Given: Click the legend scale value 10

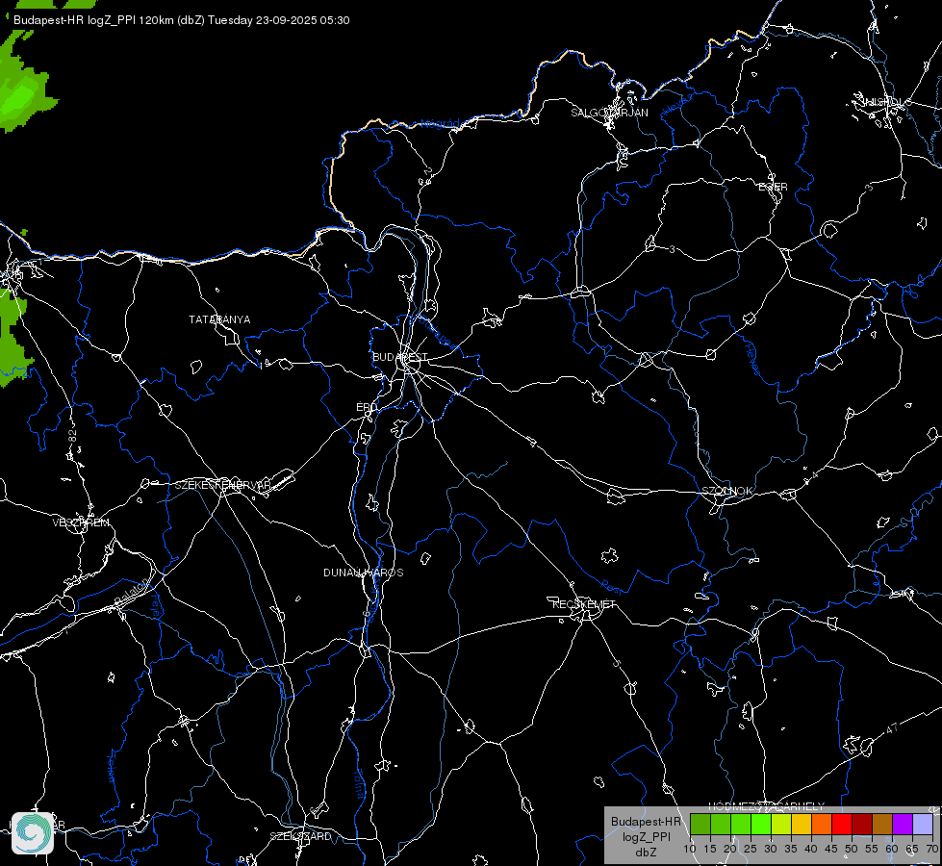Looking at the screenshot, I should [x=690, y=850].
